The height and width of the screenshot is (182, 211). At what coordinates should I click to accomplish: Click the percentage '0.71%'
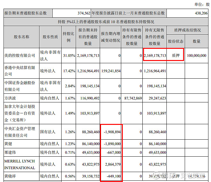(70, 152)
